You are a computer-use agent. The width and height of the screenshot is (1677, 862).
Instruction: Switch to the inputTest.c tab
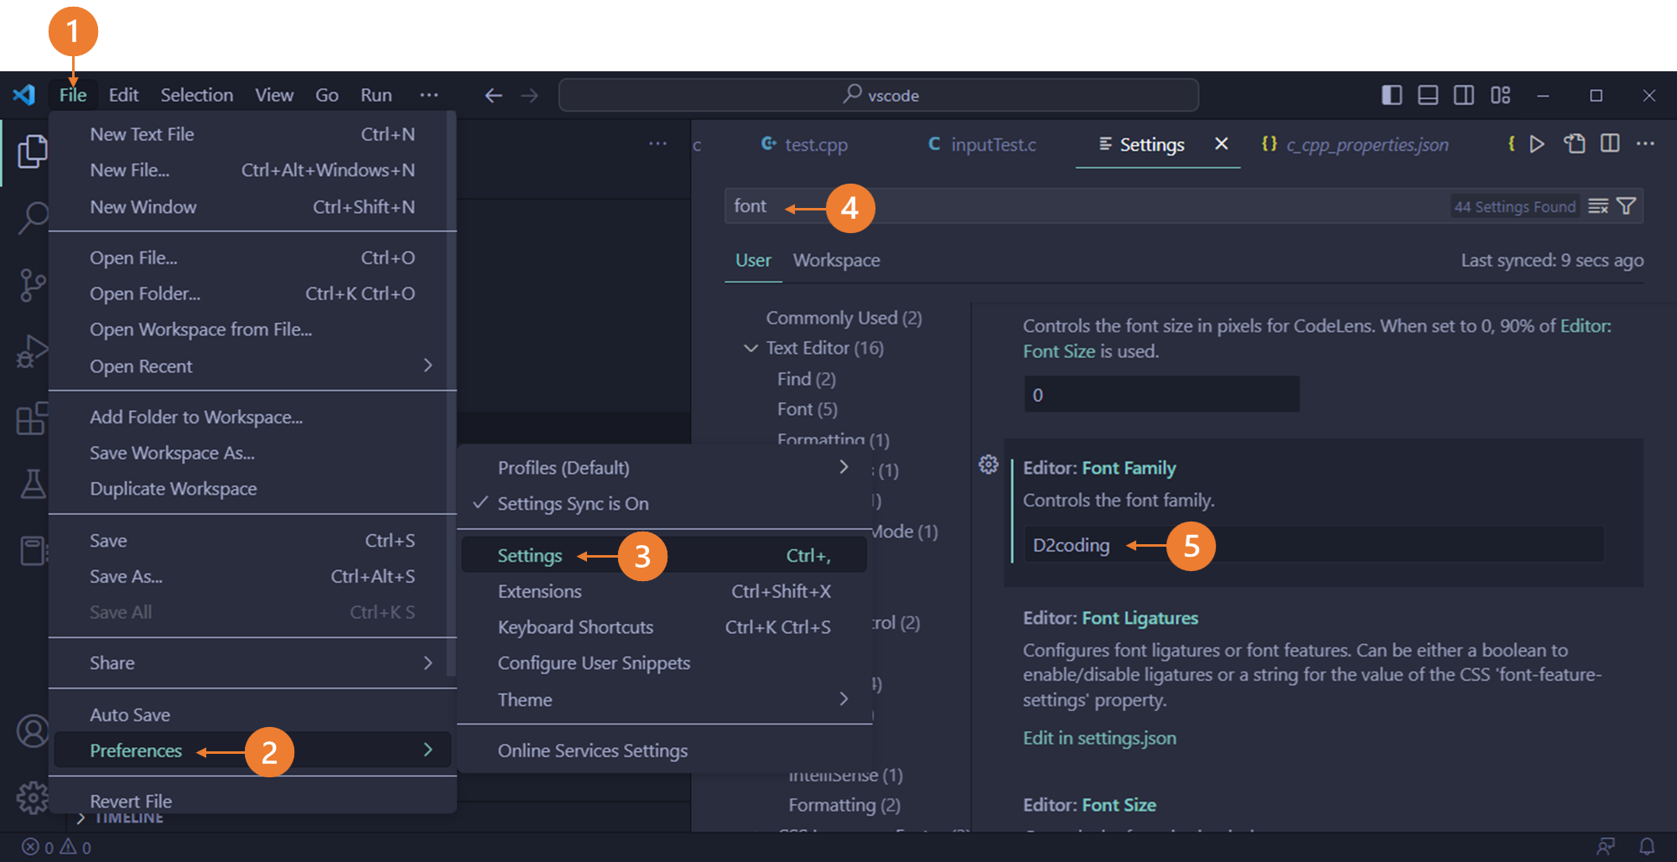tap(982, 144)
